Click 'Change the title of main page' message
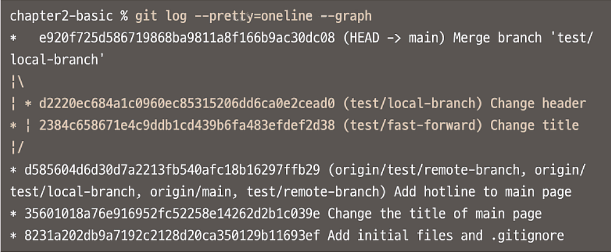 [435, 213]
